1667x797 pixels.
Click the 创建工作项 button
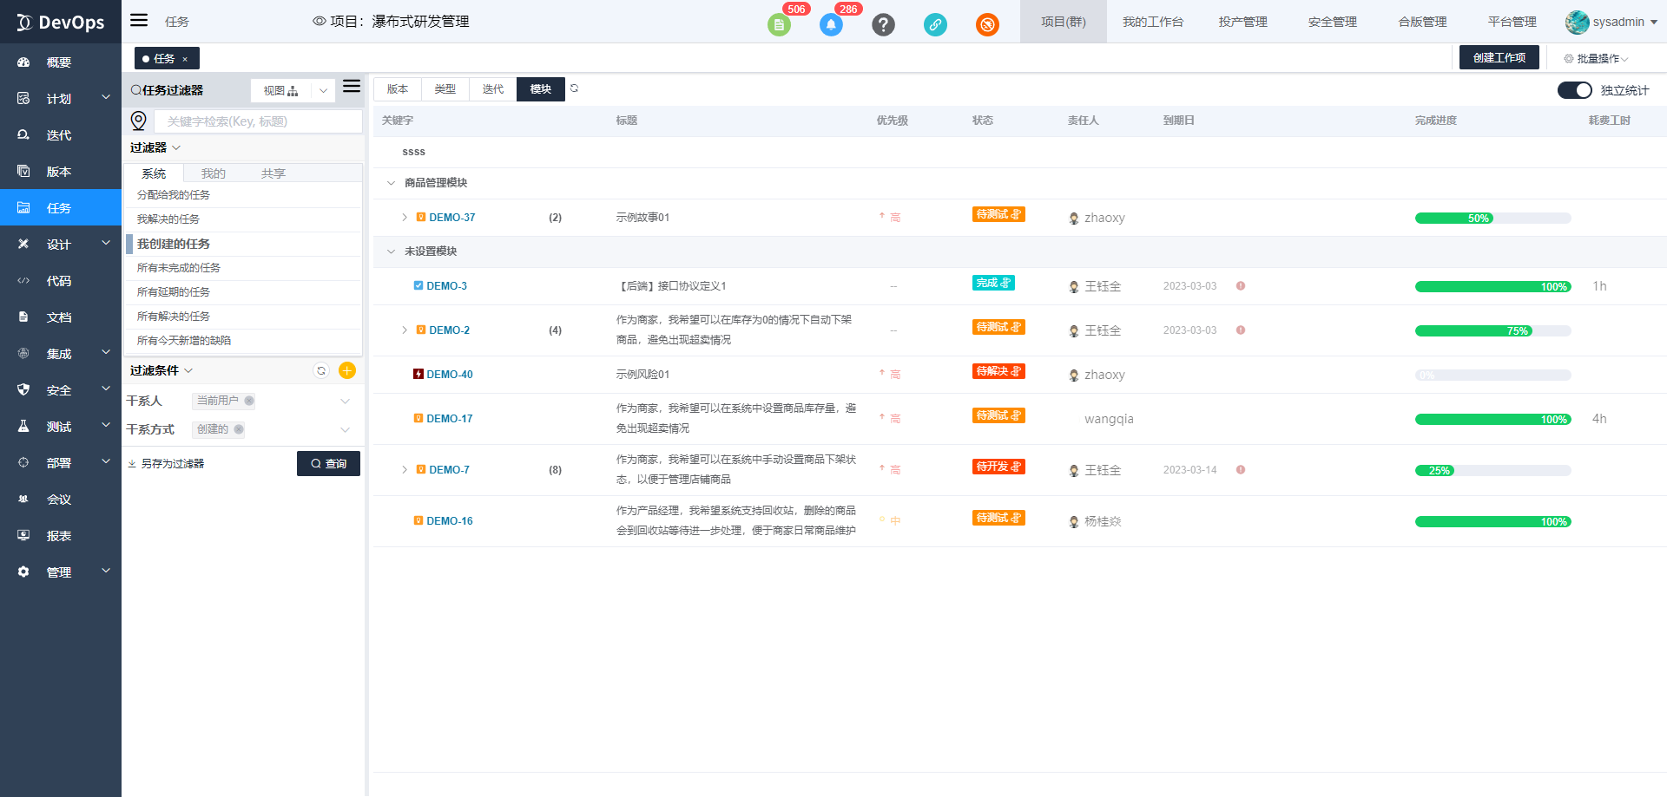1499,58
